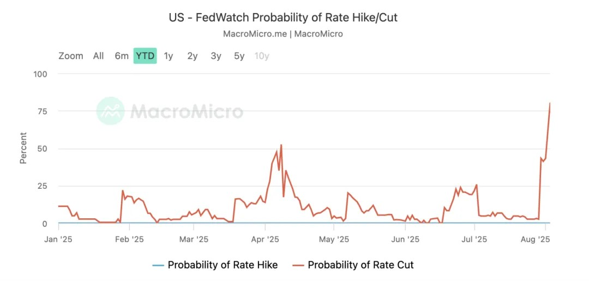
Task: Select the highlighted YTD zoom option
Action: pyautogui.click(x=145, y=56)
